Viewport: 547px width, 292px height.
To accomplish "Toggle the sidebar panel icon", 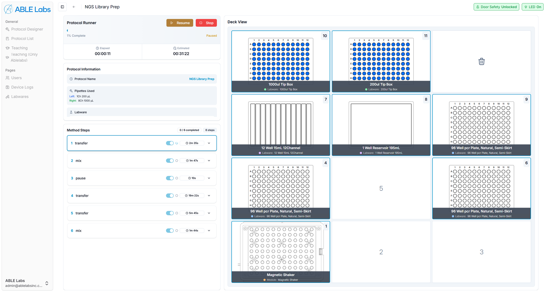I will tap(62, 7).
